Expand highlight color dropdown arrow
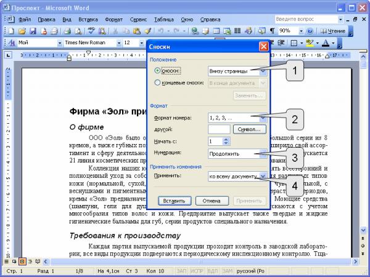Image resolution: width=370 pixels, height=277 pixels. (x=318, y=43)
